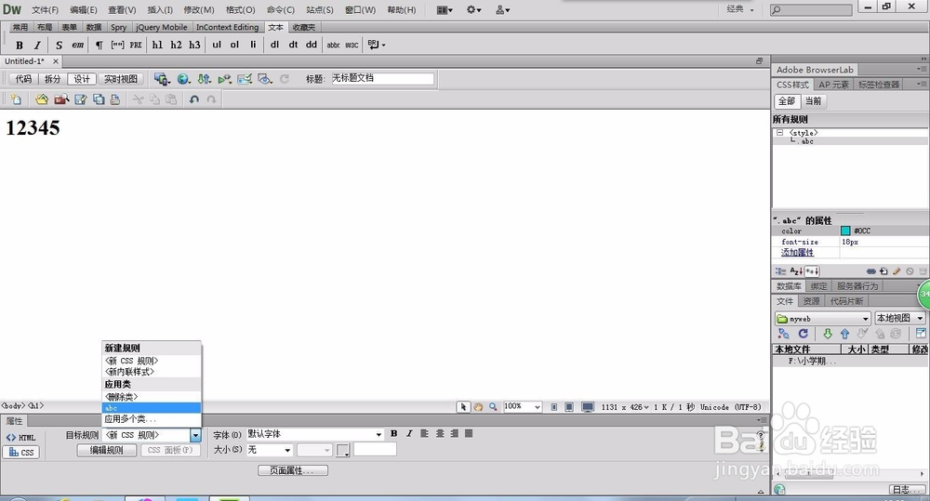This screenshot has width=930, height=501.
Task: Click the 页面属性 button
Action: [x=293, y=470]
